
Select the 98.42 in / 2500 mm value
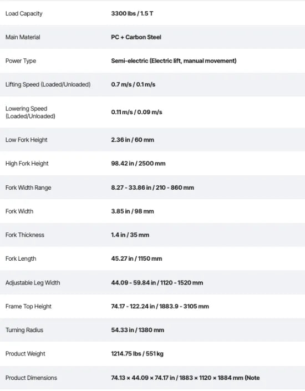139,164
